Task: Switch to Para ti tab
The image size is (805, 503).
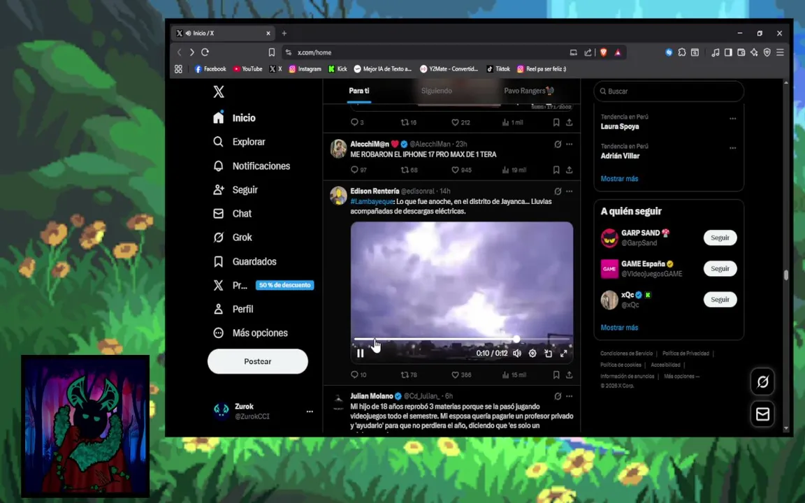Action: [x=359, y=91]
